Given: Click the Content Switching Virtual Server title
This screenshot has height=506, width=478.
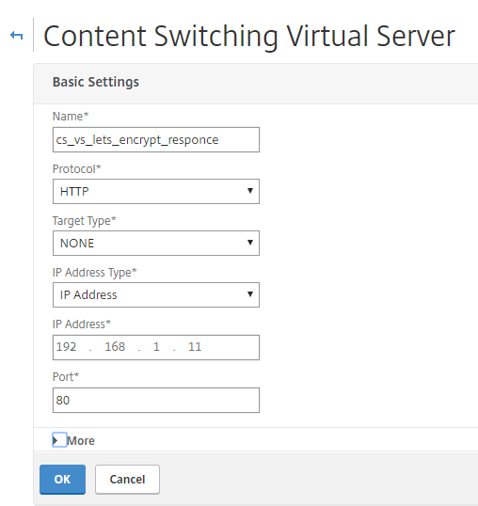Looking at the screenshot, I should [x=249, y=37].
